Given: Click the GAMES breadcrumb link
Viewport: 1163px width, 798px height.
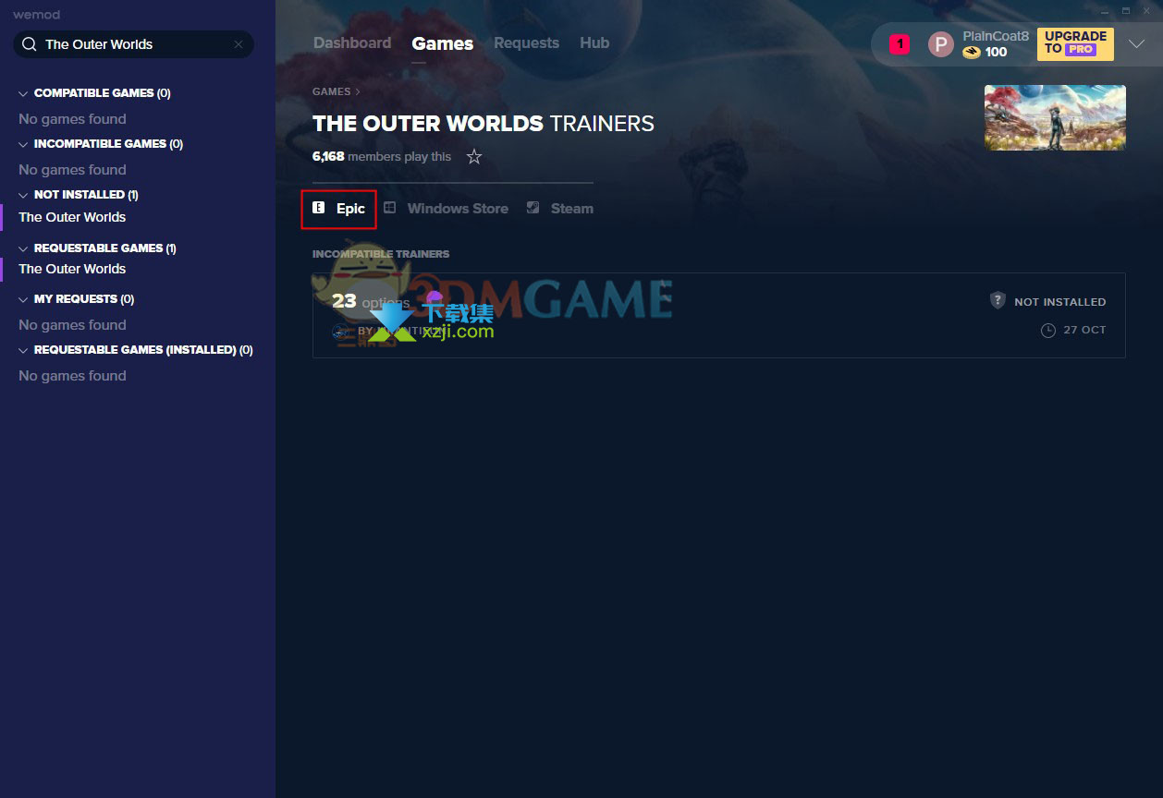Looking at the screenshot, I should click(332, 91).
